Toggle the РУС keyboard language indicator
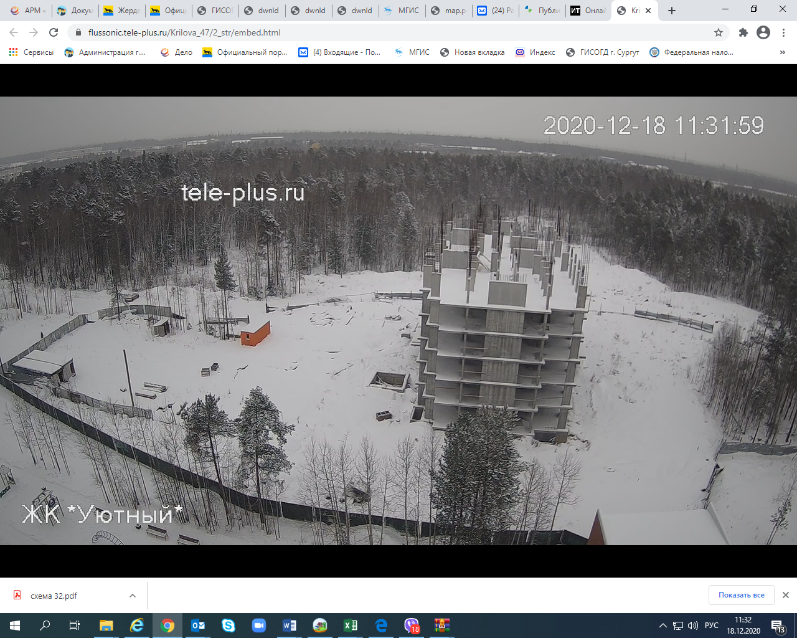The height and width of the screenshot is (638, 797). [x=712, y=626]
